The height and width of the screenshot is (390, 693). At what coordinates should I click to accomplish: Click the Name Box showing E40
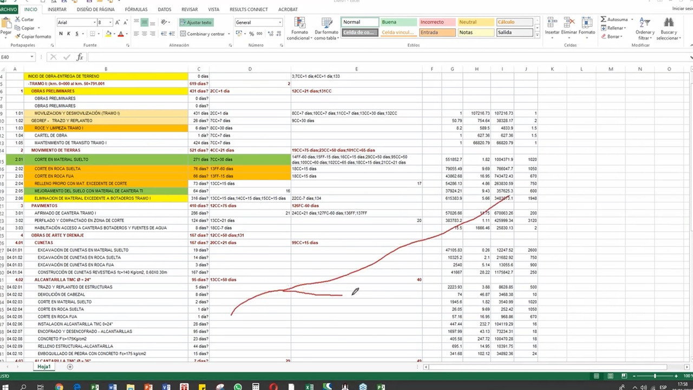[x=15, y=57]
